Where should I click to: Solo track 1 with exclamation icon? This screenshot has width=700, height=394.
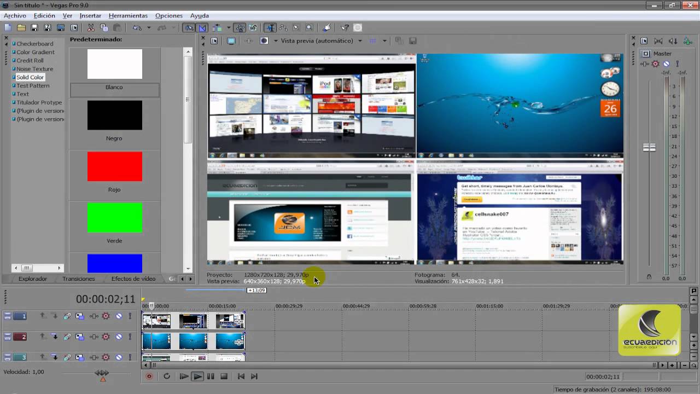130,316
